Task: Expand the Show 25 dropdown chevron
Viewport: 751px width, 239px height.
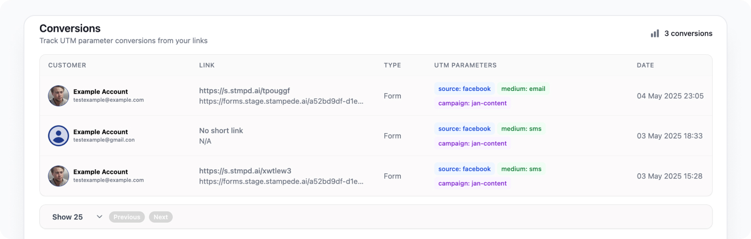Action: tap(100, 217)
